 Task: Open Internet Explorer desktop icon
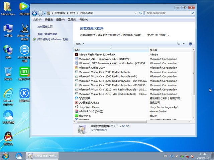click(x=8, y=97)
